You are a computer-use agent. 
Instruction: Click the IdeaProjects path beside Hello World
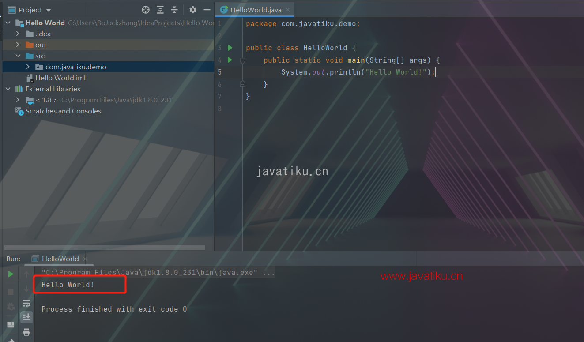tap(141, 23)
